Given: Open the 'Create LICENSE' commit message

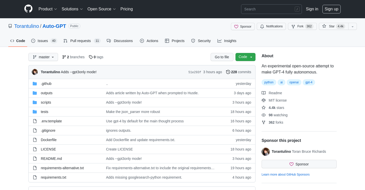Looking at the screenshot, I should pyautogui.click(x=119, y=149).
